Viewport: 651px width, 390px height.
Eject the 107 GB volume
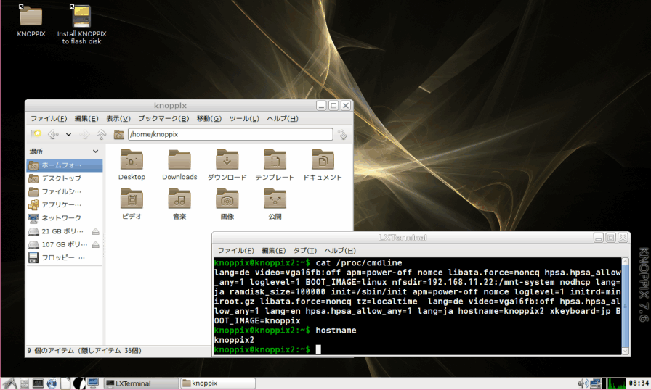pyautogui.click(x=95, y=245)
